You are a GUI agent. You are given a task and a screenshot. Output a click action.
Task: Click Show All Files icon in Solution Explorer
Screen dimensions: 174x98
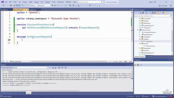155,13
